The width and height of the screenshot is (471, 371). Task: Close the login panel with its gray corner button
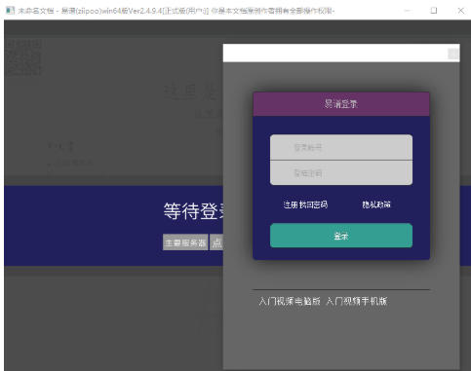[453, 54]
